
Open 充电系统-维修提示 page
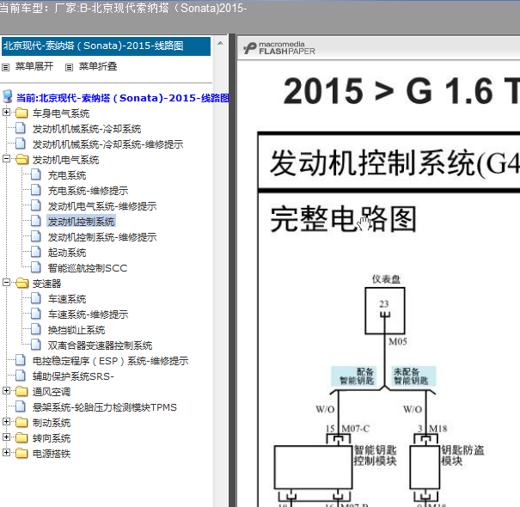[x=88, y=191]
